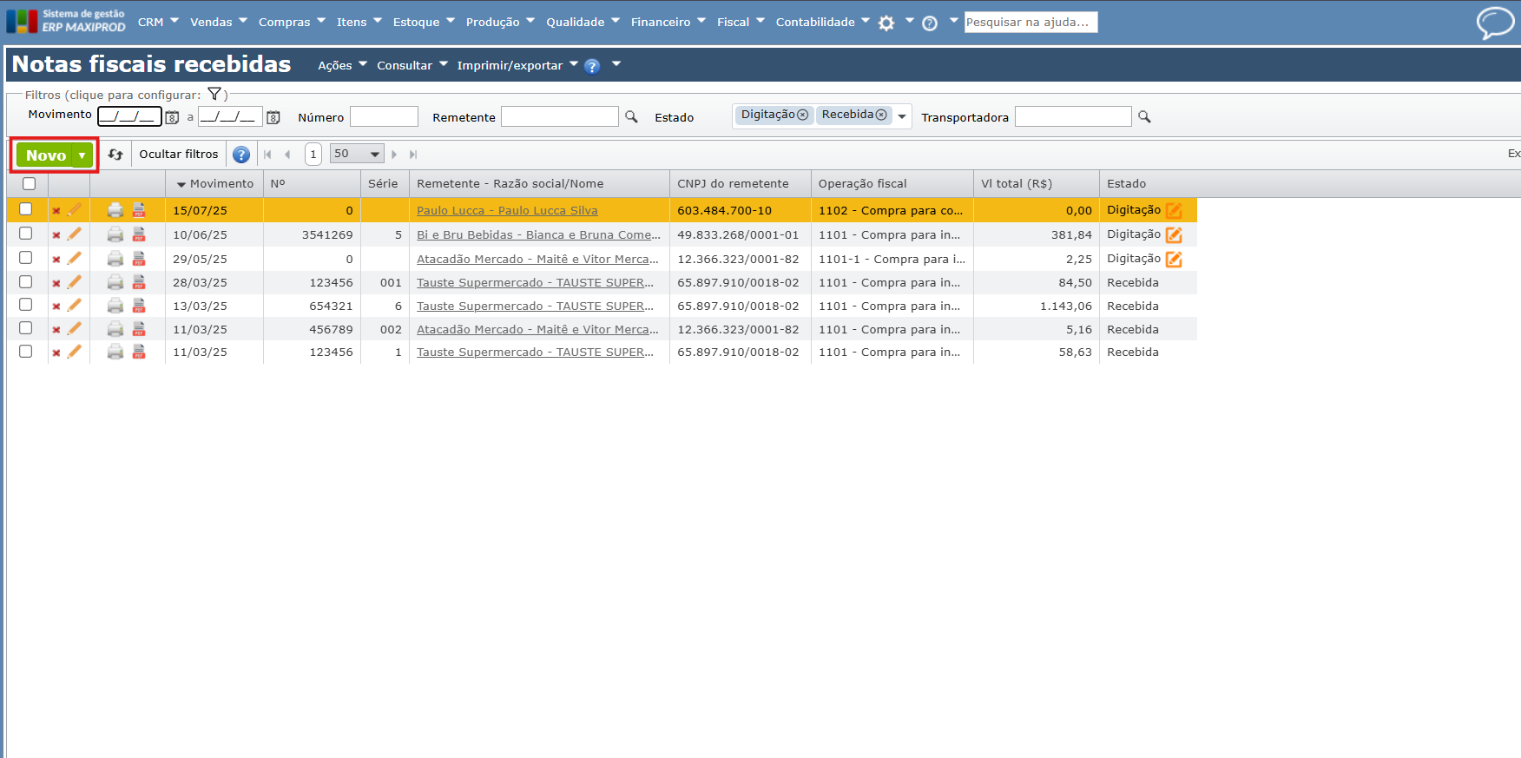Click Ocultar filtros
This screenshot has height=758, width=1521.
point(179,155)
